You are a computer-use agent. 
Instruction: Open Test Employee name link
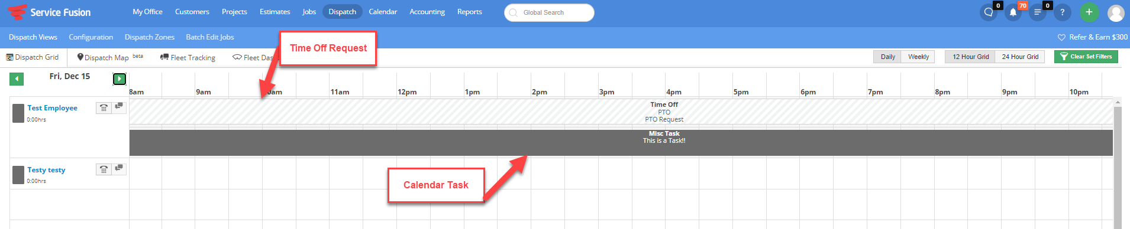(52, 108)
